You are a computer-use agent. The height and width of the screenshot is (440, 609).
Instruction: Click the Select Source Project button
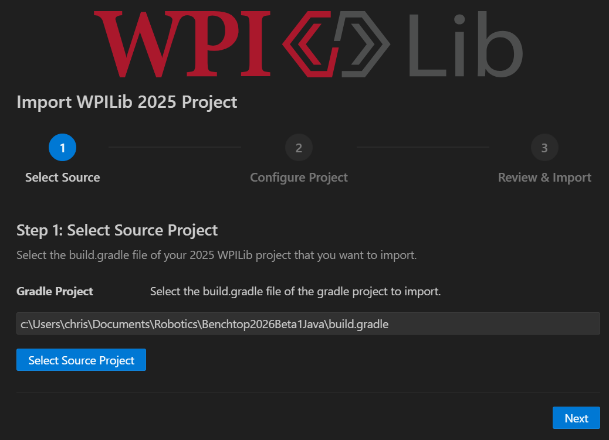(81, 360)
